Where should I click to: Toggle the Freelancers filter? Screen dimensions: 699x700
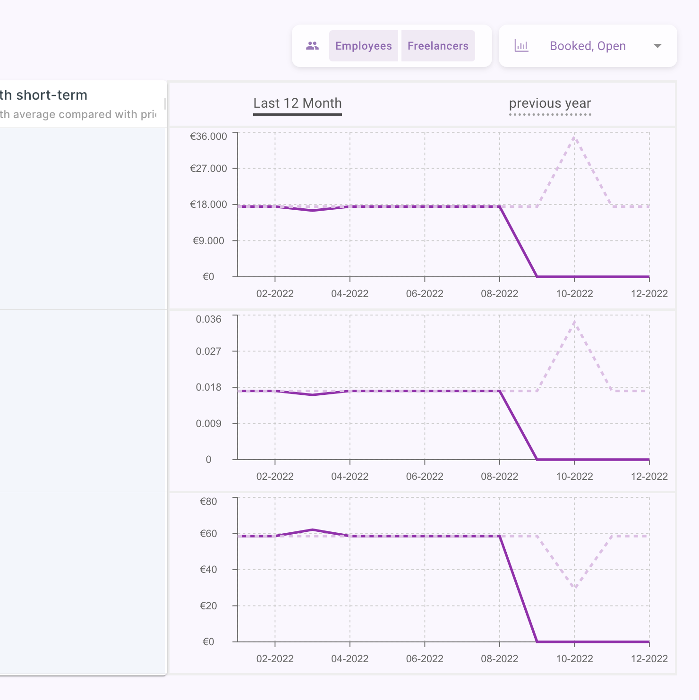(438, 46)
